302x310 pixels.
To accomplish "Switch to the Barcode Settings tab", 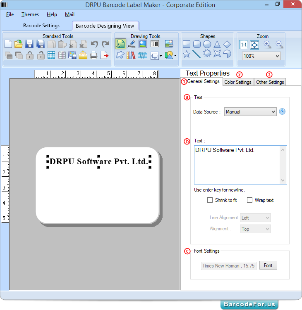I will (x=41, y=26).
